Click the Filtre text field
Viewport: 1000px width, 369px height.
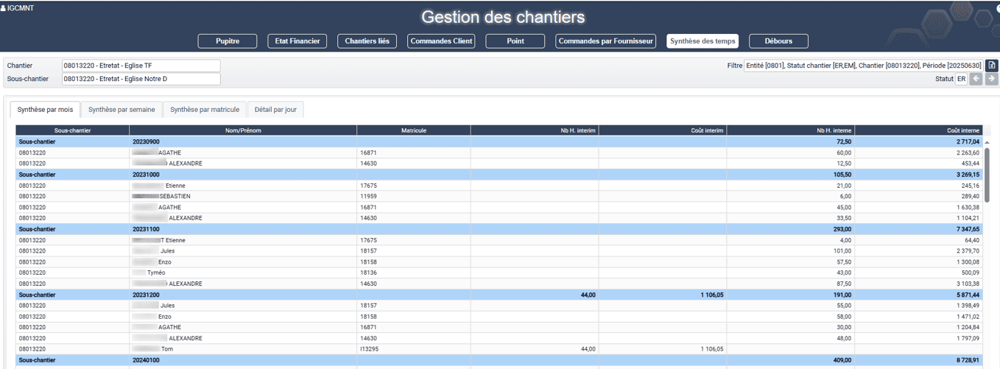(x=864, y=66)
